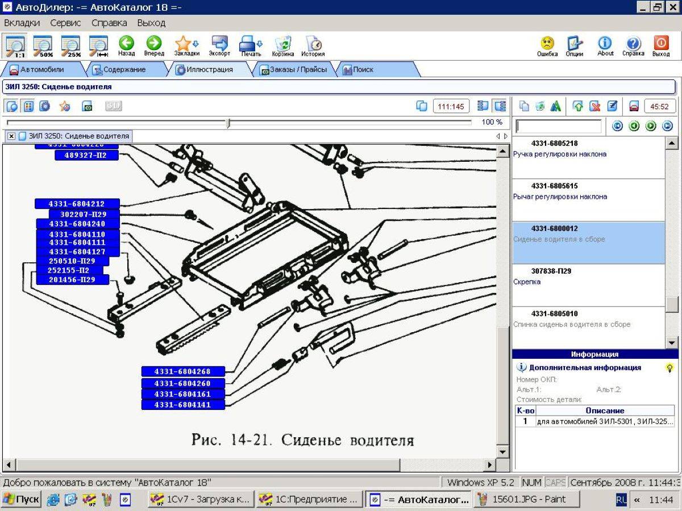Image resolution: width=682 pixels, height=511 pixels.
Task: Switch to the Автомобили tab
Action: coord(42,70)
